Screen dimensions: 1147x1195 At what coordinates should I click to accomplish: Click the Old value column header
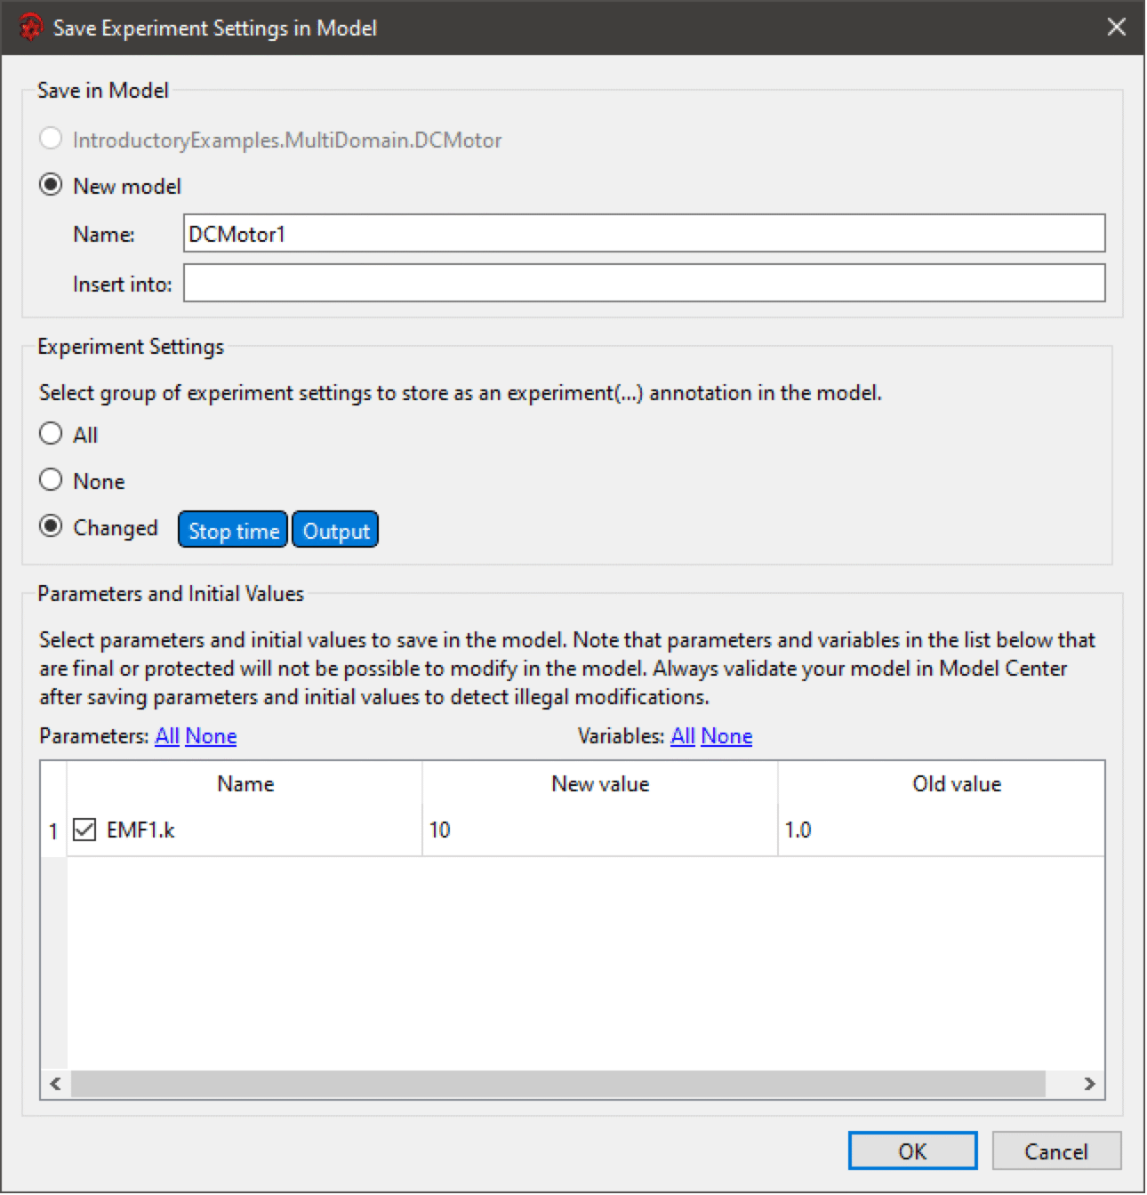[x=942, y=784]
